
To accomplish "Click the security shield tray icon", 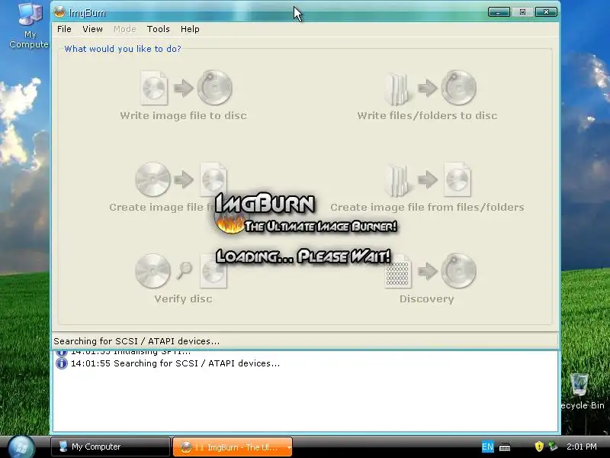I will (539, 447).
